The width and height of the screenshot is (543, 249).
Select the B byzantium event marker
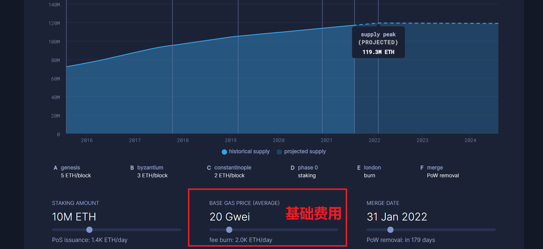coord(149,171)
